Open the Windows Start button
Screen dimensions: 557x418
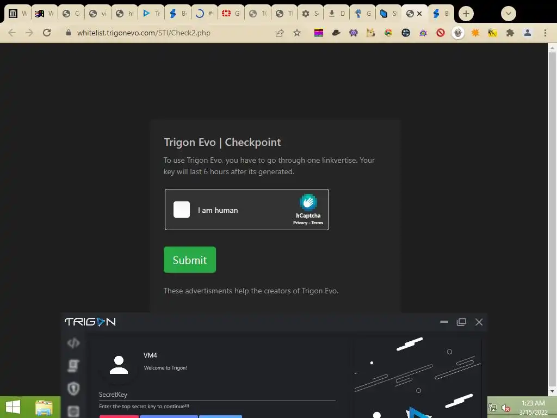click(x=13, y=407)
